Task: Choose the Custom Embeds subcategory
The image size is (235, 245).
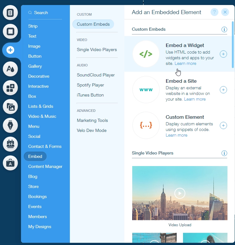Action: pyautogui.click(x=93, y=24)
